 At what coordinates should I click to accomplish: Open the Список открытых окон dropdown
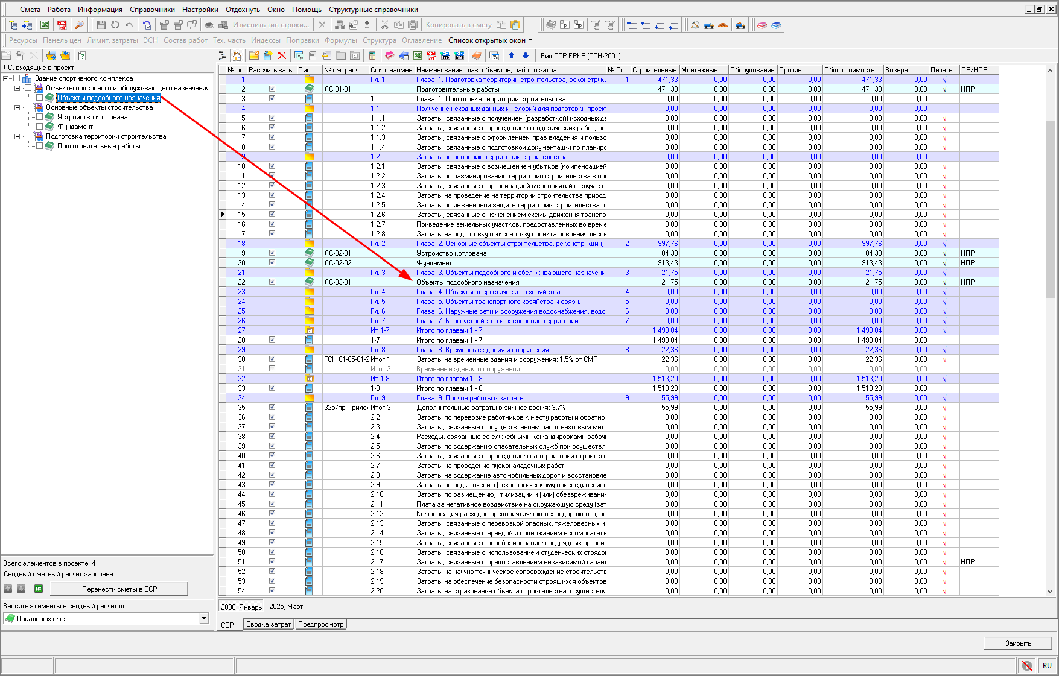click(490, 40)
